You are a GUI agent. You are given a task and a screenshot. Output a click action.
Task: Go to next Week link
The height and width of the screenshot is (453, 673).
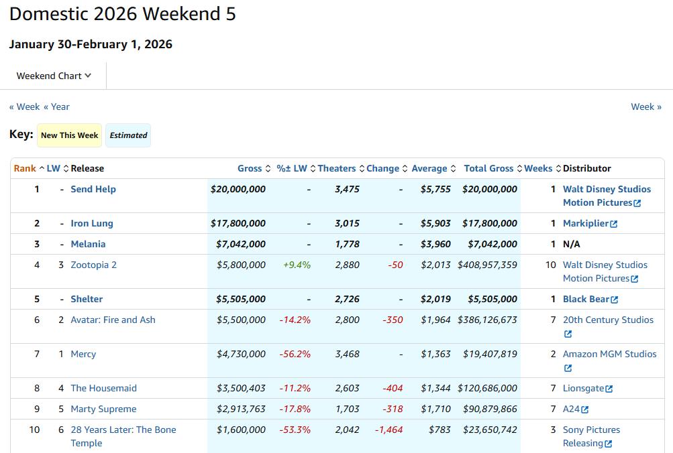[645, 107]
